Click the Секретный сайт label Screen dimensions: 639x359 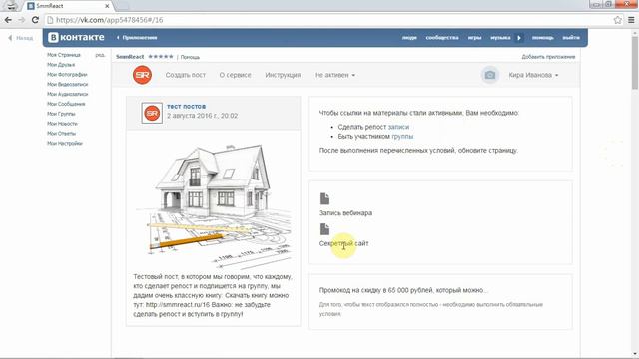tap(343, 243)
